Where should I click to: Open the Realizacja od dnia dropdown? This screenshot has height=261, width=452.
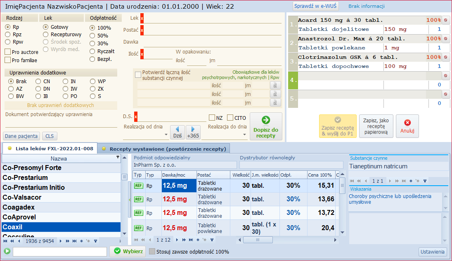coord(166,134)
